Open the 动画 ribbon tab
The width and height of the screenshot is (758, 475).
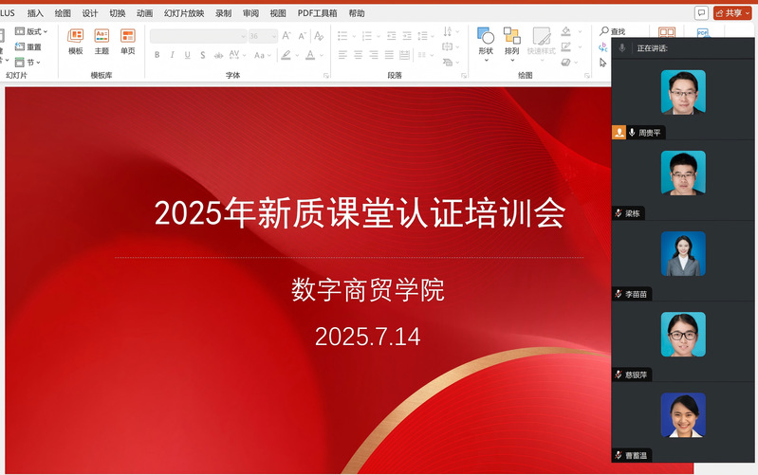144,13
